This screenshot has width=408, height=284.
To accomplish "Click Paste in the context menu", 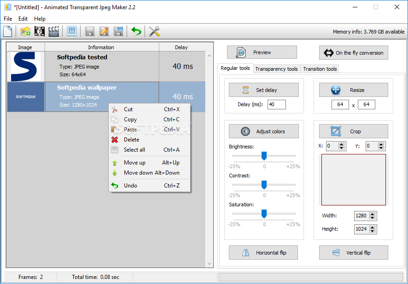I will pos(130,129).
